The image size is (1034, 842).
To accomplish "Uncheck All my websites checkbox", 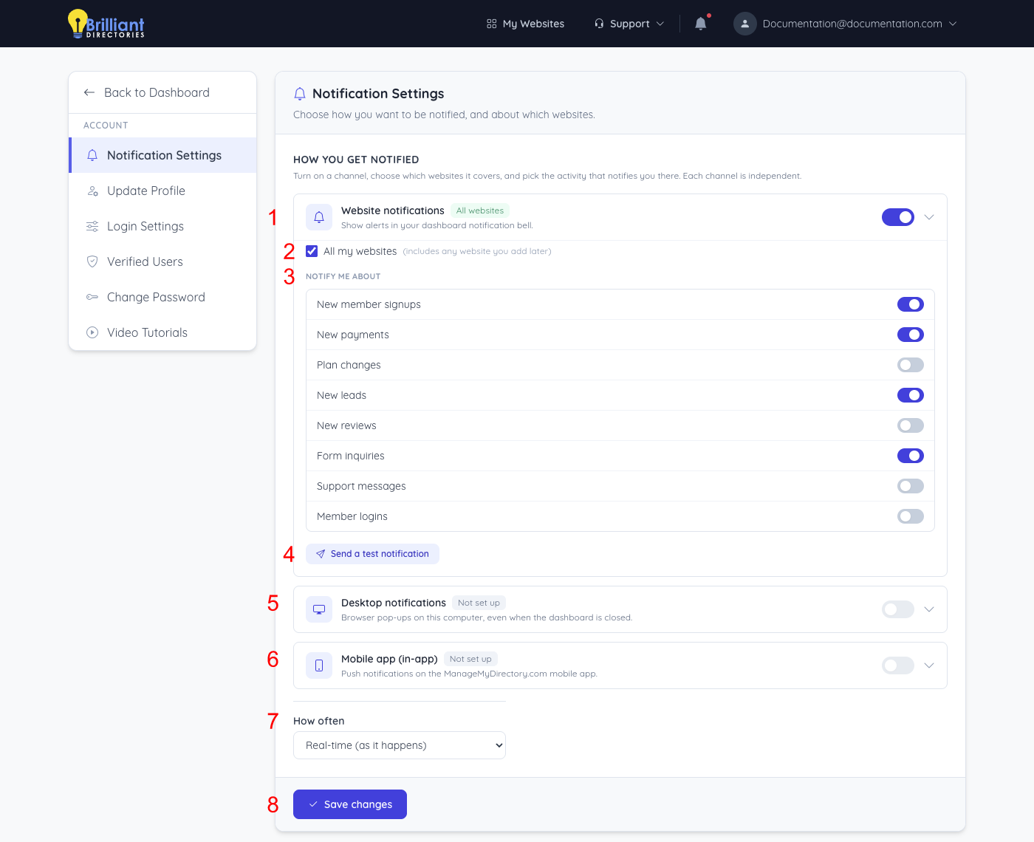I will pos(312,251).
